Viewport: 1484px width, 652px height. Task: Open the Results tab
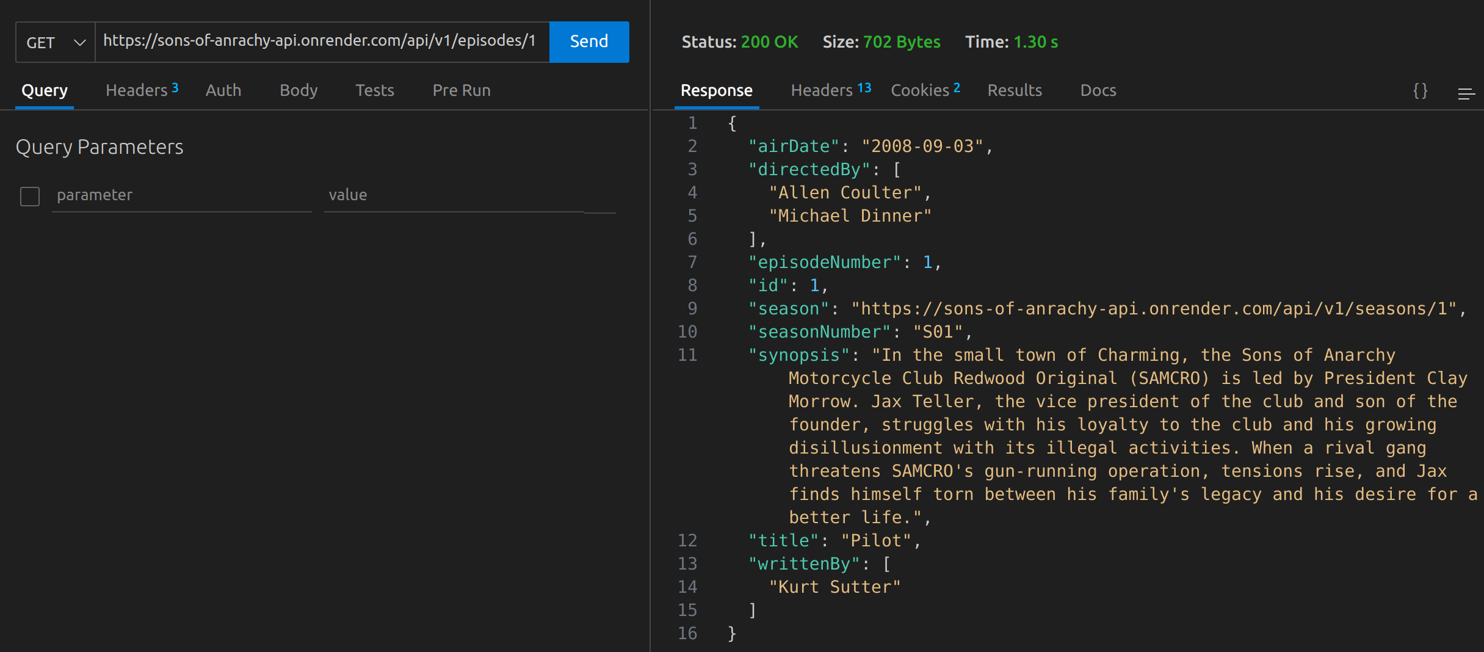coord(1015,90)
